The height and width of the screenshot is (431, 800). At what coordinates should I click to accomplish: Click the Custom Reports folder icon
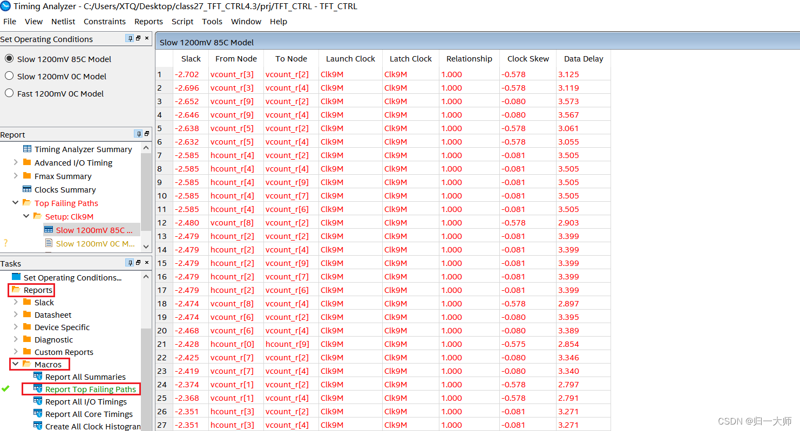pos(27,351)
